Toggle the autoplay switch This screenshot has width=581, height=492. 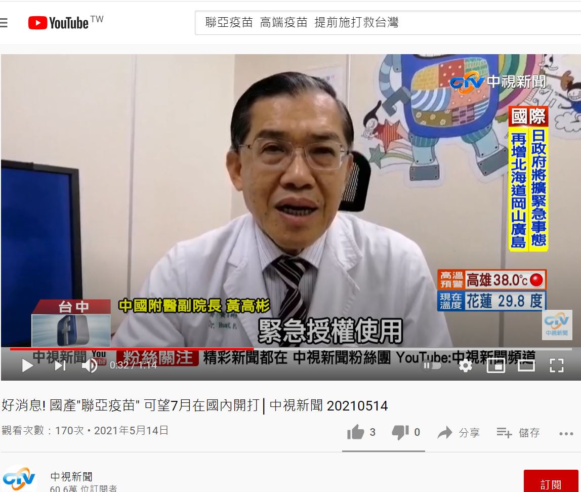(432, 365)
